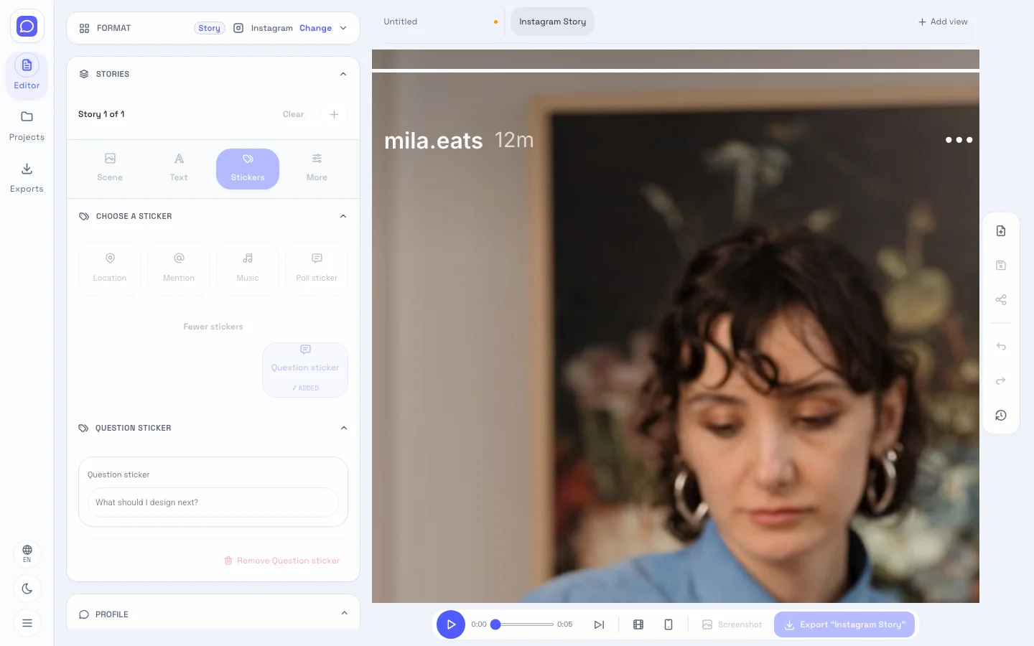The height and width of the screenshot is (646, 1034).
Task: Play the story preview
Action: tap(451, 624)
